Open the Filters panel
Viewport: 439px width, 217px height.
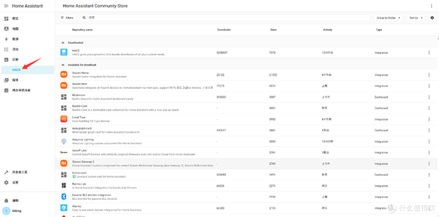pos(67,17)
